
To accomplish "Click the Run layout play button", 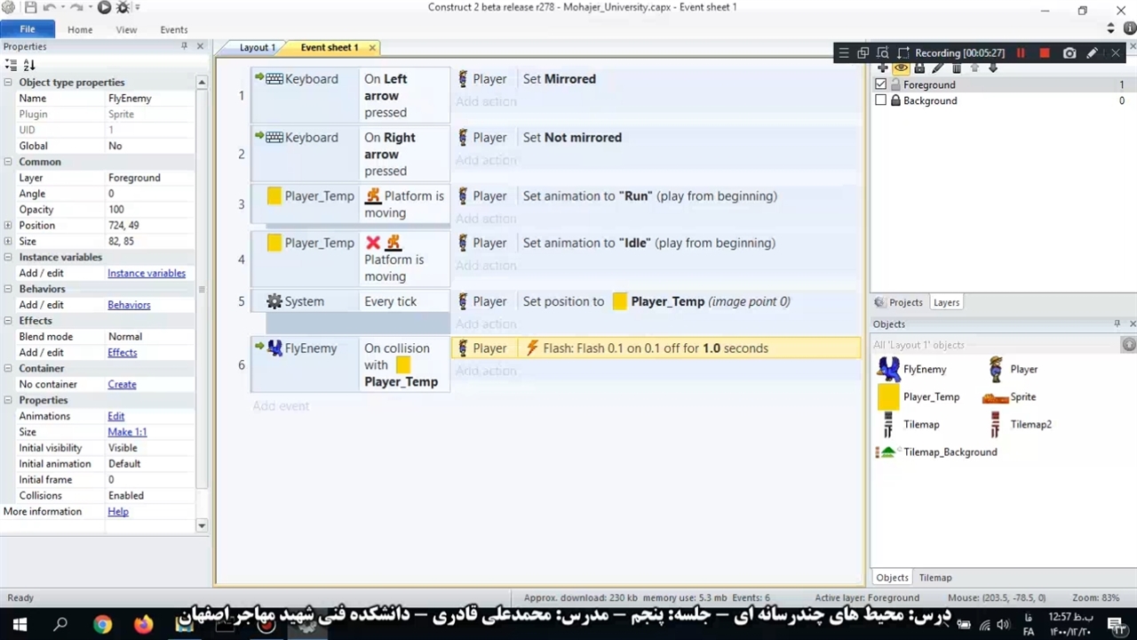I will click(104, 8).
